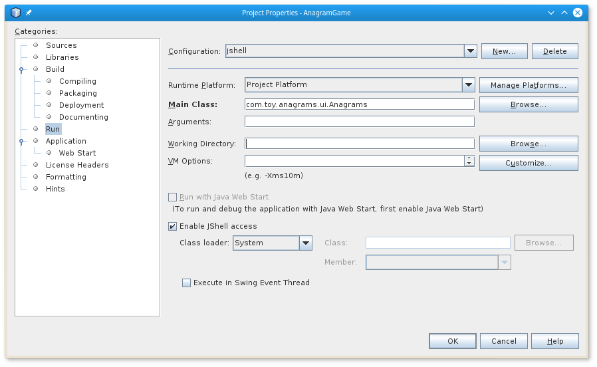Viewport: 597px width, 367px height.
Task: Browse for the Main Class
Action: tap(528, 104)
